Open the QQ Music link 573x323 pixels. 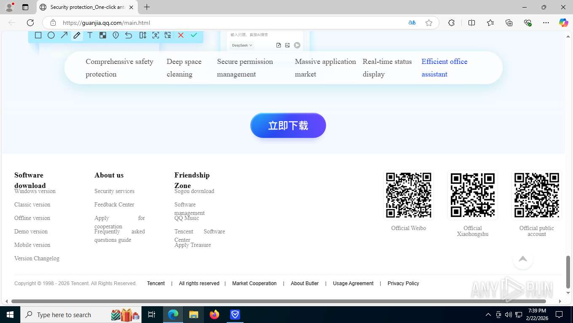pos(187,218)
